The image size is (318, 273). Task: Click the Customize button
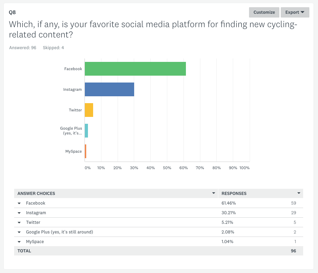point(264,12)
